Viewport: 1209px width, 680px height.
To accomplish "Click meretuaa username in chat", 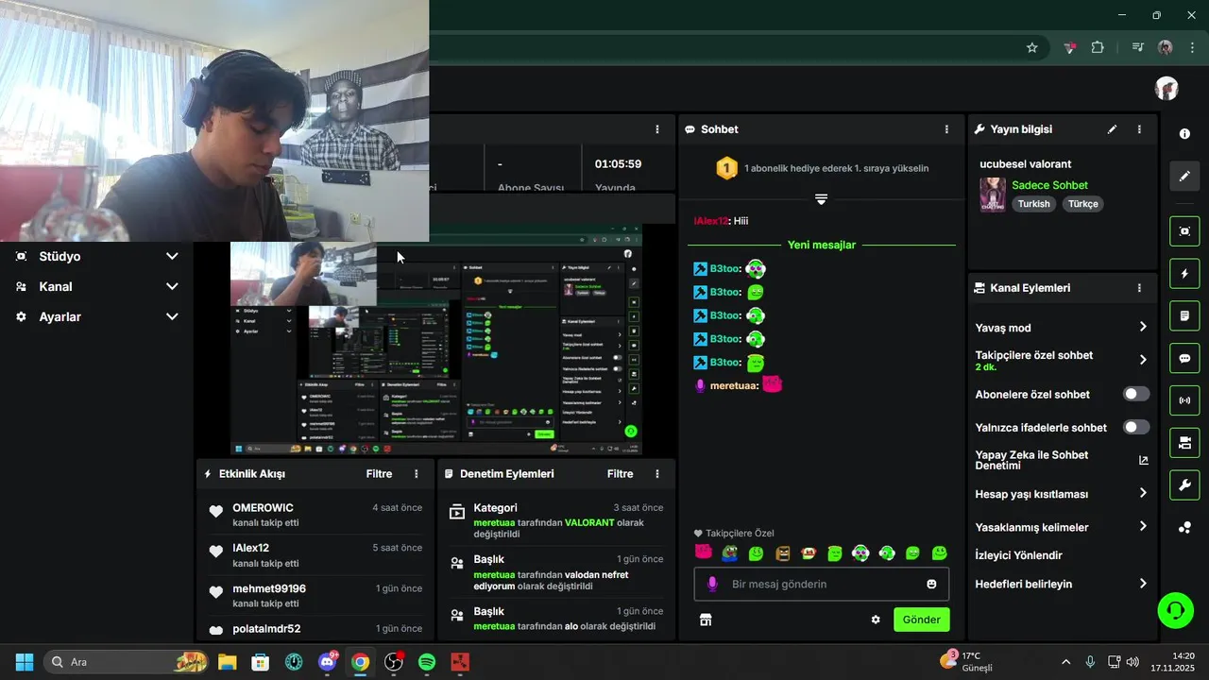I will tap(734, 385).
